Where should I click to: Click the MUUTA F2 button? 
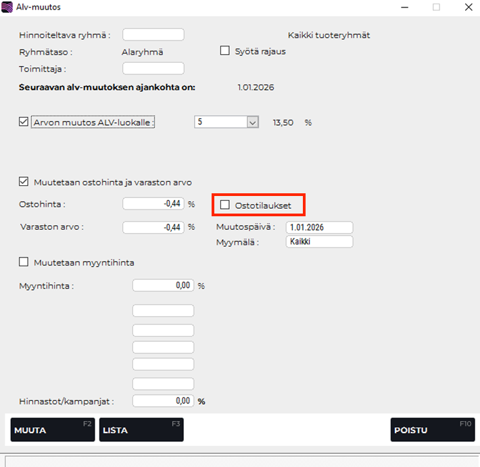(53, 430)
